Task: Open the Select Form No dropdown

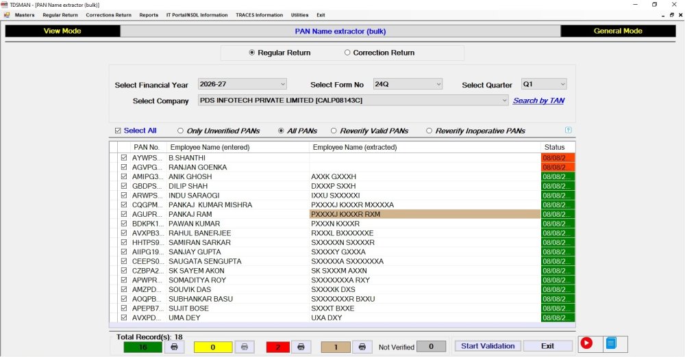Action: coord(408,84)
